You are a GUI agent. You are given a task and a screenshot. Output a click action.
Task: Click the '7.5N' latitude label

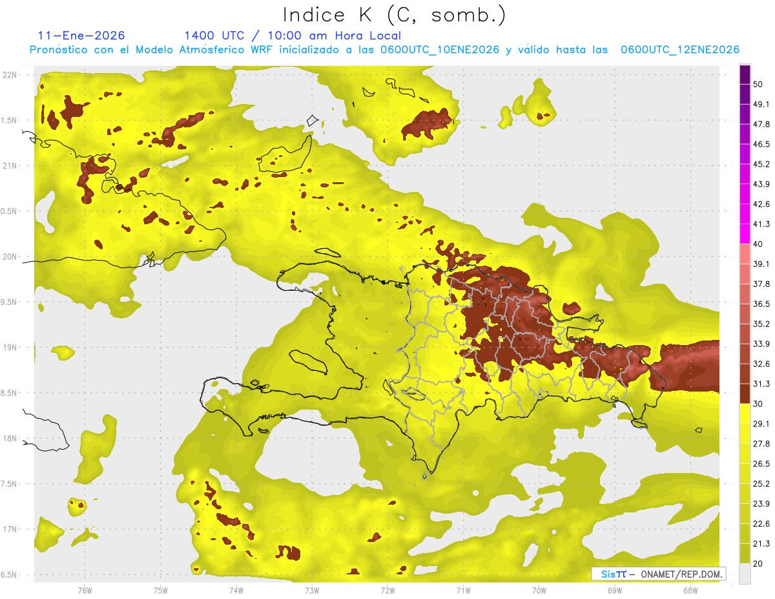tap(9, 484)
